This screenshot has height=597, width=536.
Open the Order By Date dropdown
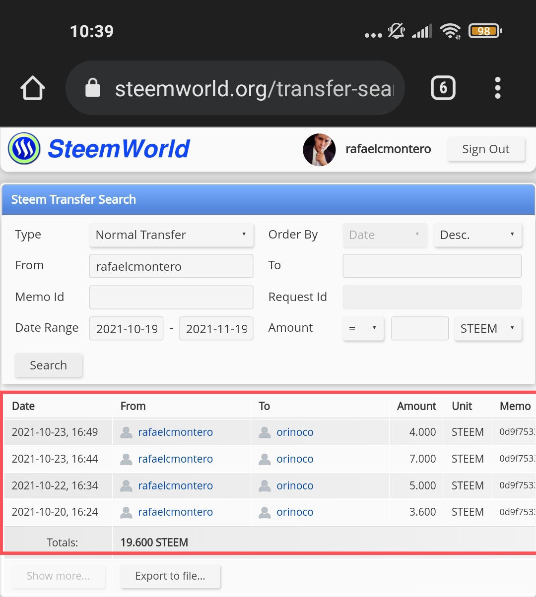click(385, 235)
